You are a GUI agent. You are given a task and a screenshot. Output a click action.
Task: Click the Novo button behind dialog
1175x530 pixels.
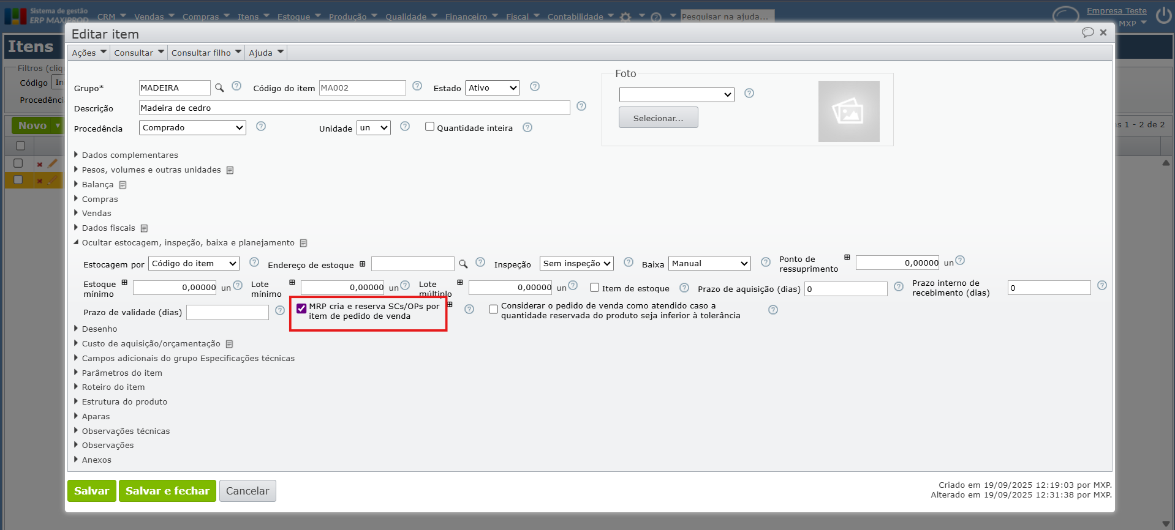tap(37, 125)
